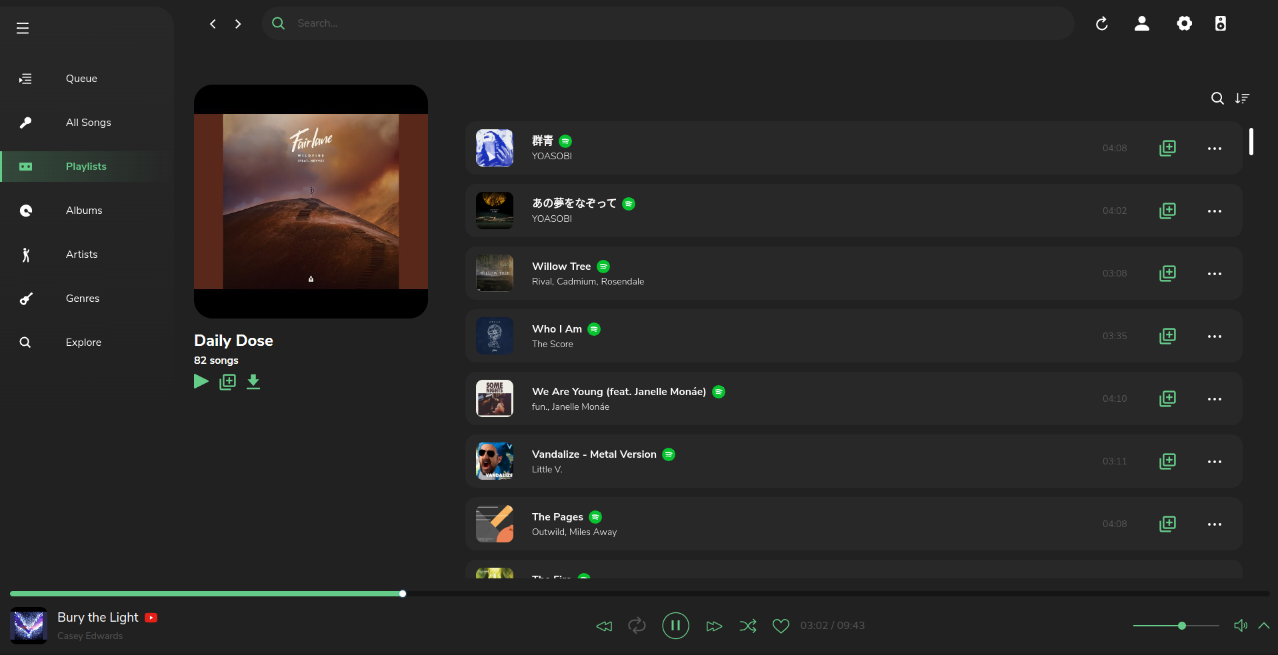Open more options for Who I Am
The width and height of the screenshot is (1278, 655).
[1214, 336]
